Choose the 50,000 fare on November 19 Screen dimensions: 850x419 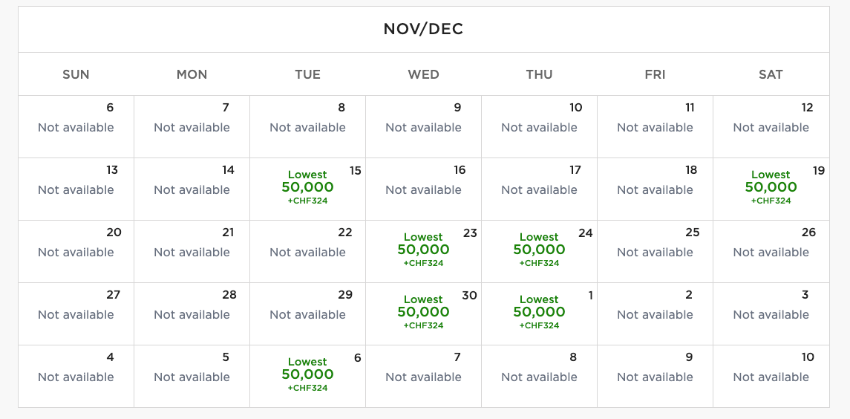point(771,187)
